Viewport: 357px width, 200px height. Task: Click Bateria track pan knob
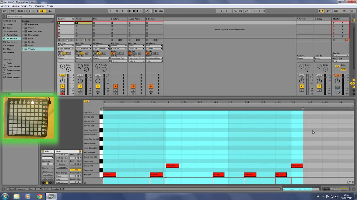coord(62,81)
